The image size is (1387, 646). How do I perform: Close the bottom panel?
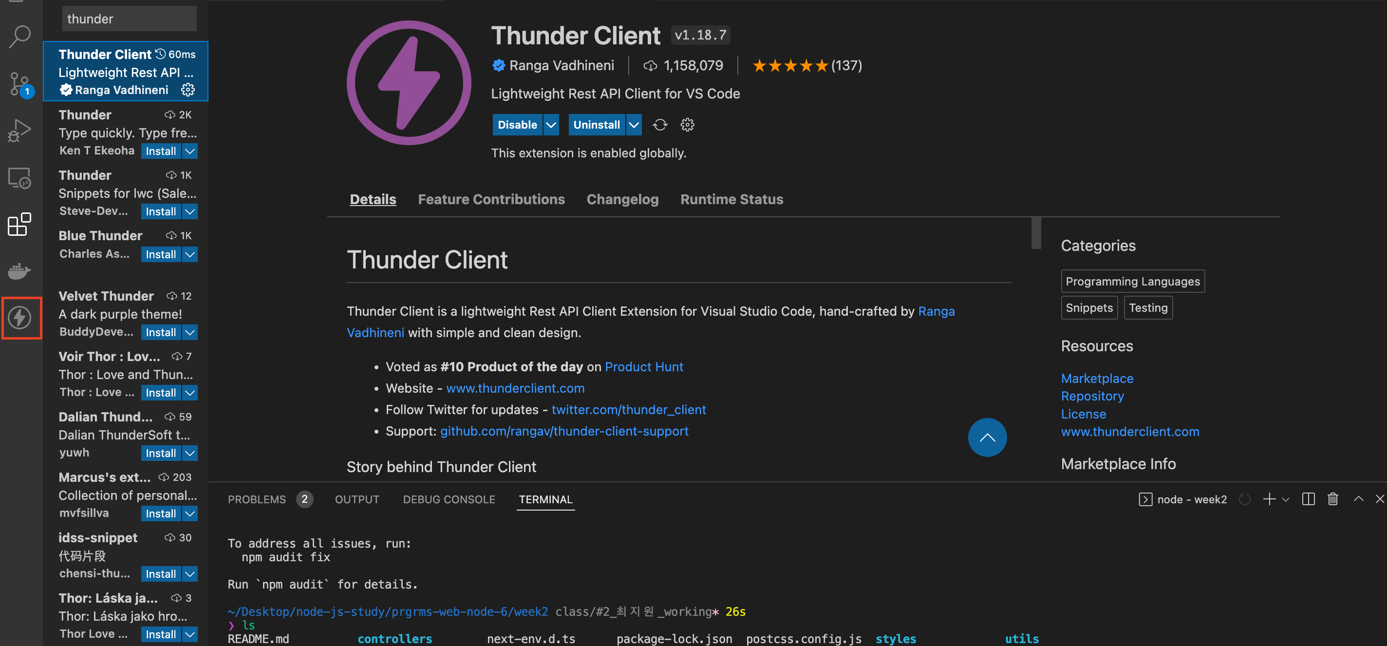[x=1380, y=499]
